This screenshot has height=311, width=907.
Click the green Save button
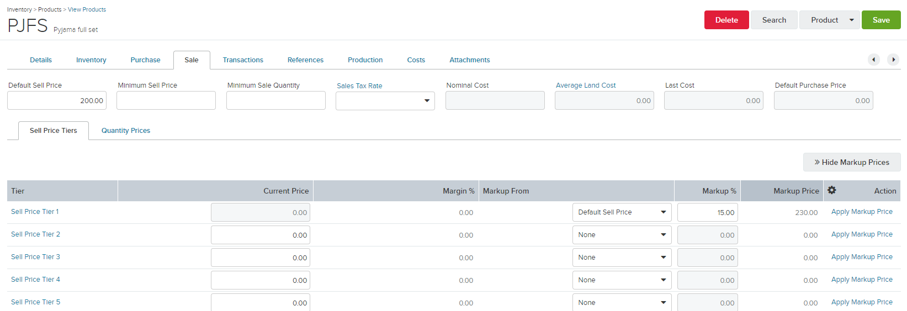pos(881,20)
